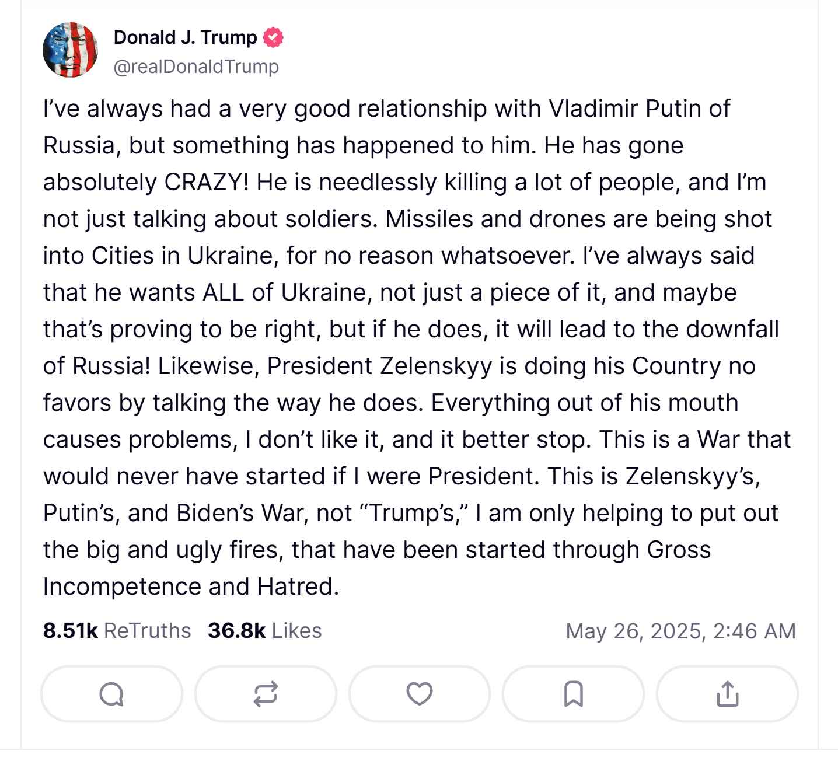
Task: Click the "President Zelenskyy" text in the post
Action: (x=379, y=366)
